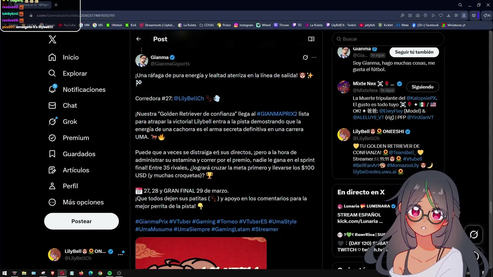The image size is (493, 277).
Task: Open the @LilyBellCh mention link
Action: pos(189,98)
